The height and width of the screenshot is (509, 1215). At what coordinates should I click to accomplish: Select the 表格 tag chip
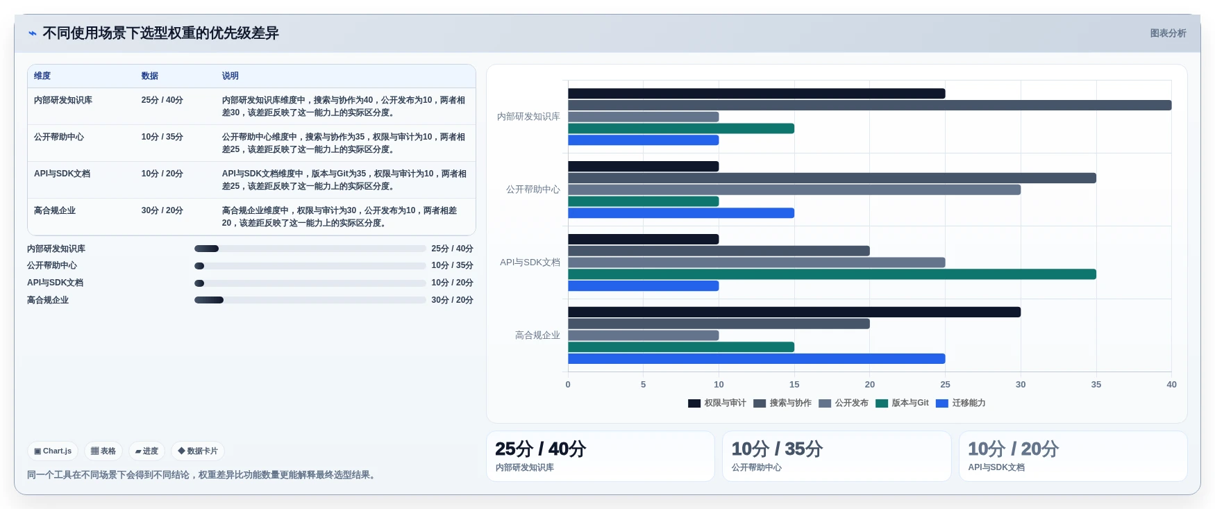click(103, 451)
